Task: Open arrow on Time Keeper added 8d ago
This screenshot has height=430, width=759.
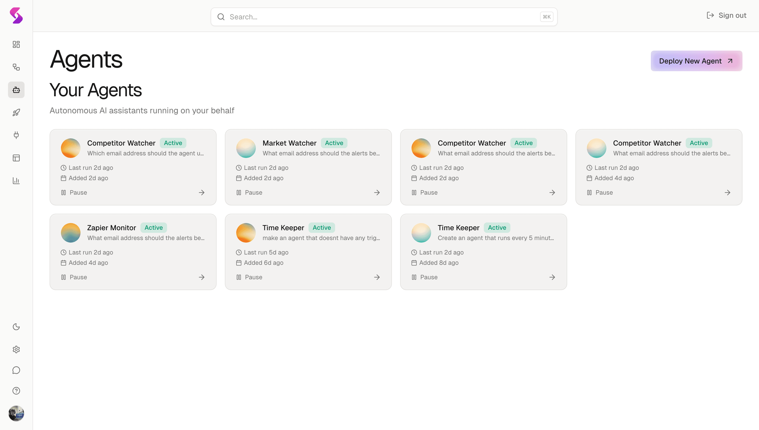Action: (552, 277)
